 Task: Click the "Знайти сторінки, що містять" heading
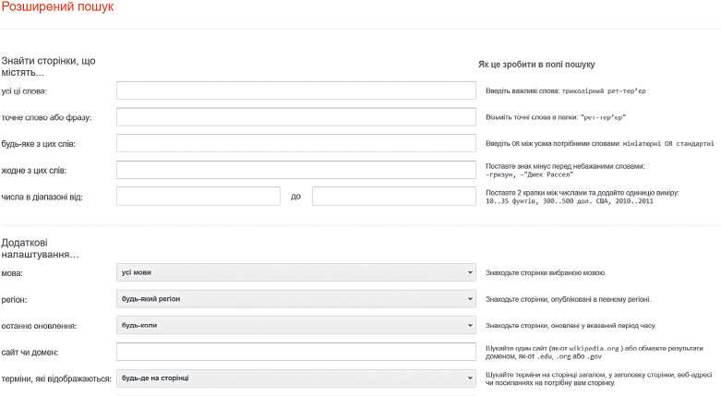point(48,66)
